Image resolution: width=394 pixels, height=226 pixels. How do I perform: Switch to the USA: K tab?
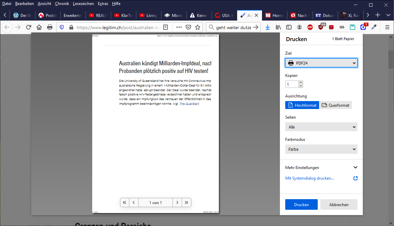click(224, 15)
